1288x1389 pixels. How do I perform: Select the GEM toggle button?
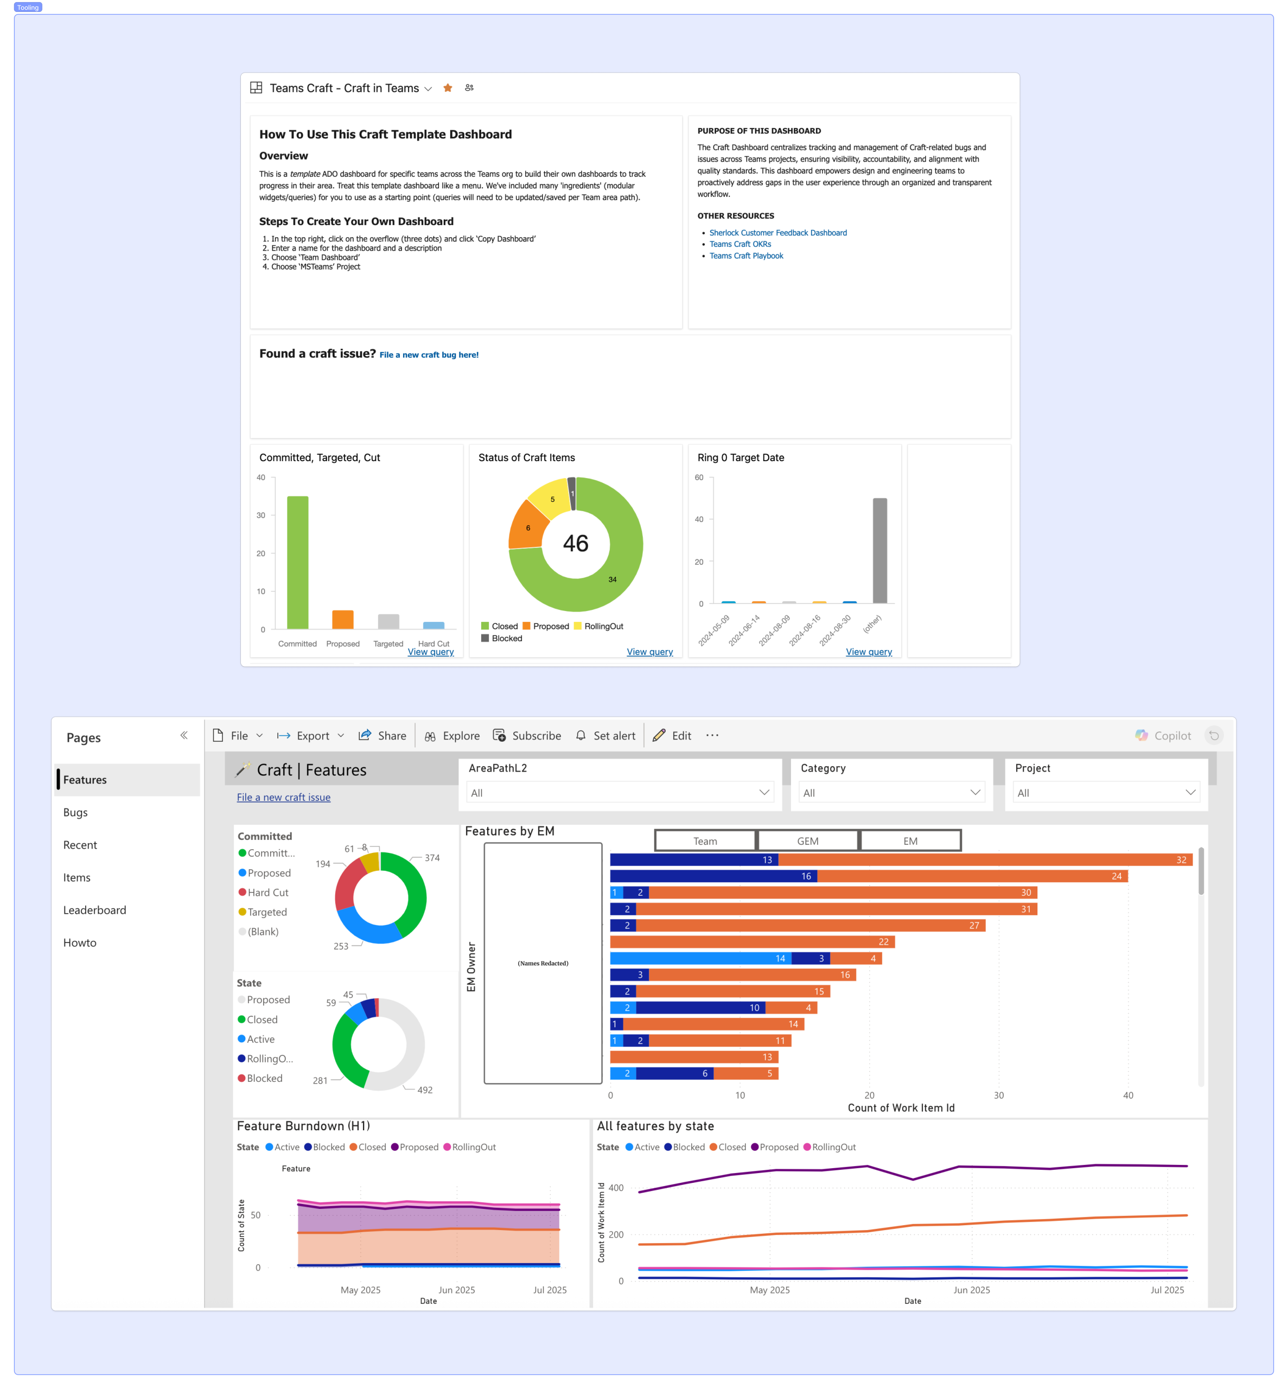(807, 840)
